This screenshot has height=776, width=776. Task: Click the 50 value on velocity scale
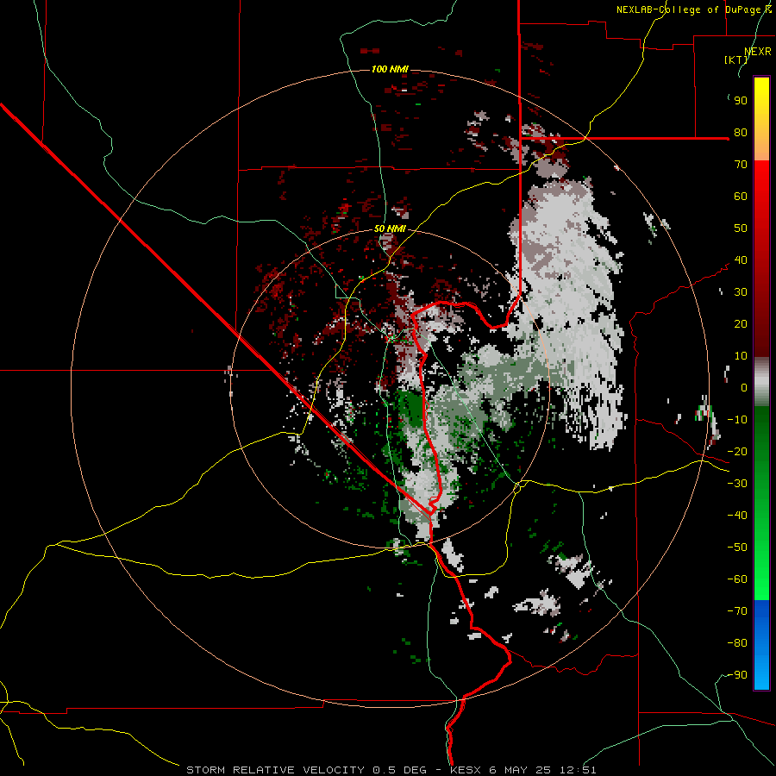pyautogui.click(x=741, y=228)
